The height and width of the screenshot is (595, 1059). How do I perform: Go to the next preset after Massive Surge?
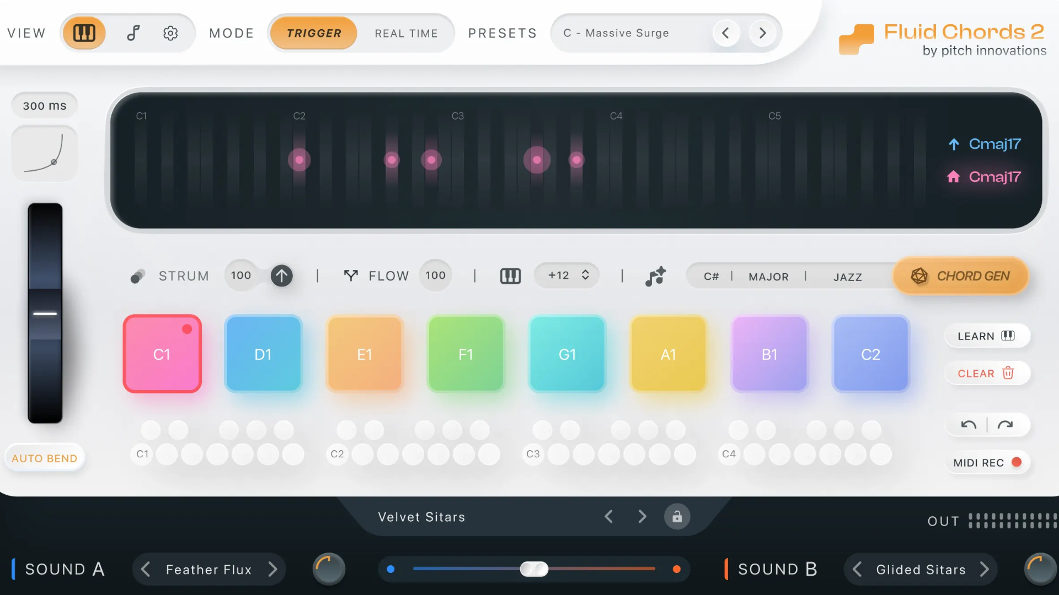(x=763, y=33)
